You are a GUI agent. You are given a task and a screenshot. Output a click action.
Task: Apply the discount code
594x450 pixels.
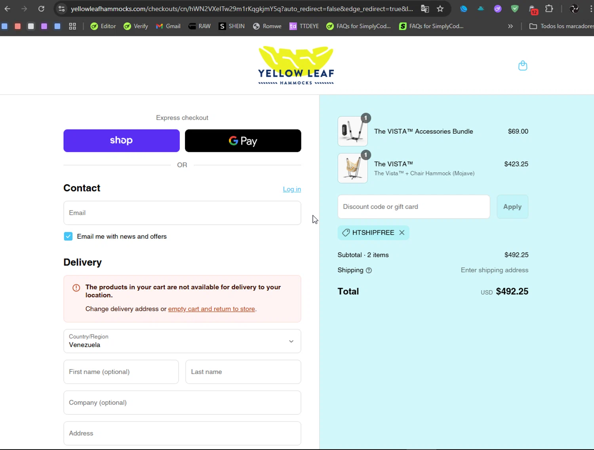pos(512,207)
